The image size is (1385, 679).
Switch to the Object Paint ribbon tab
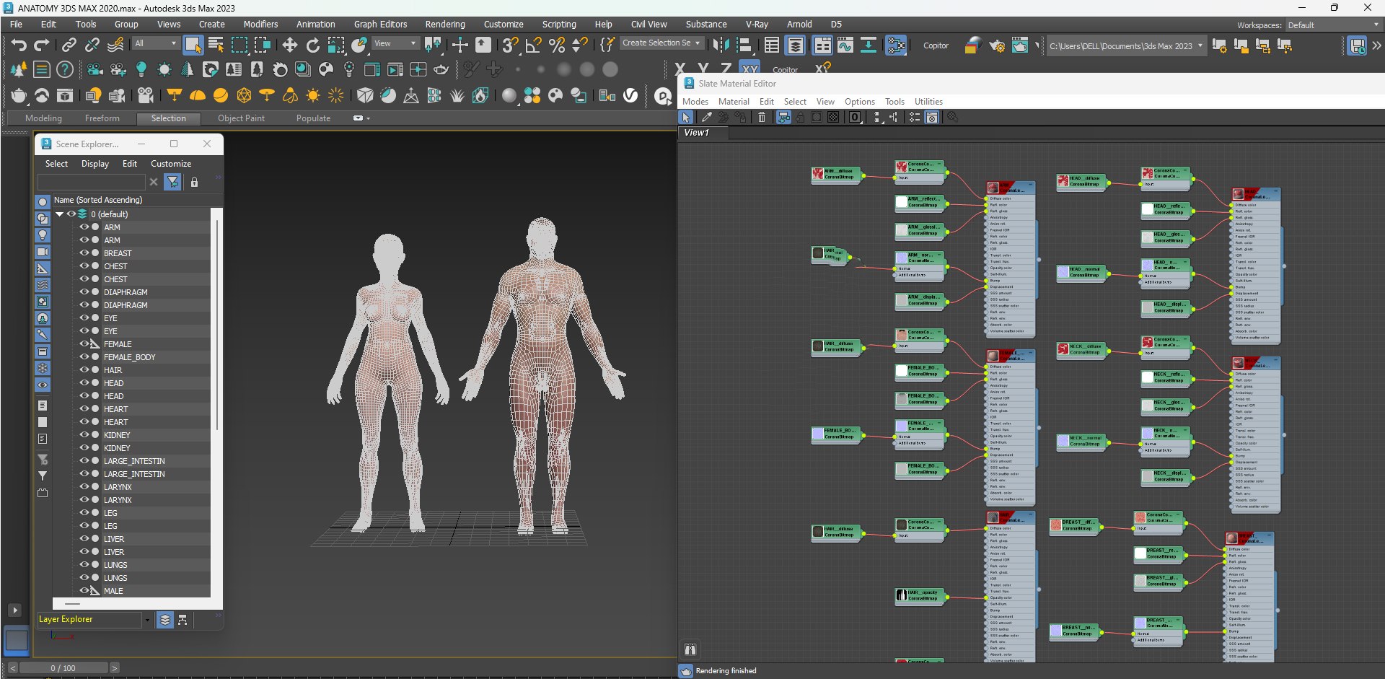(241, 118)
